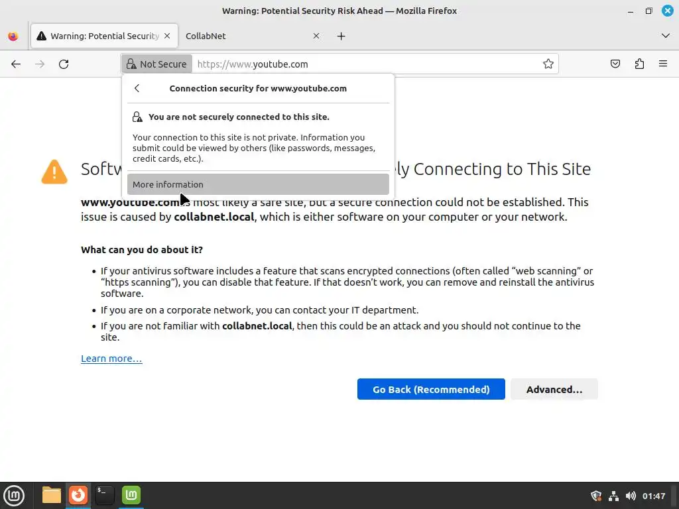
Task: Follow the Learn more… link
Action: [x=111, y=359]
